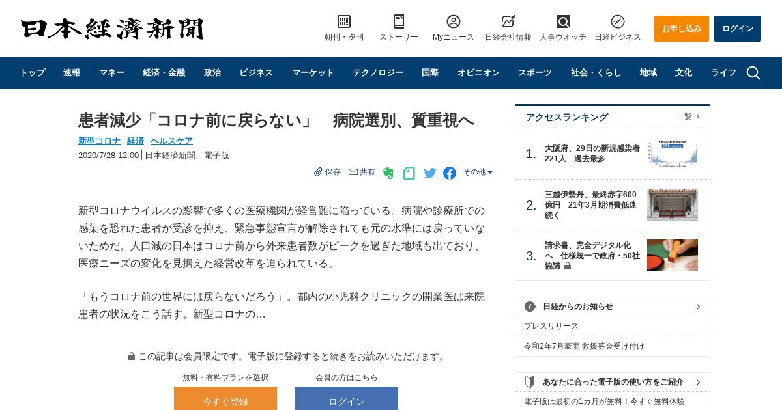Open 電子版は最初の1カ月が無料 link
Screen dimensions: 782x410
pos(604,402)
